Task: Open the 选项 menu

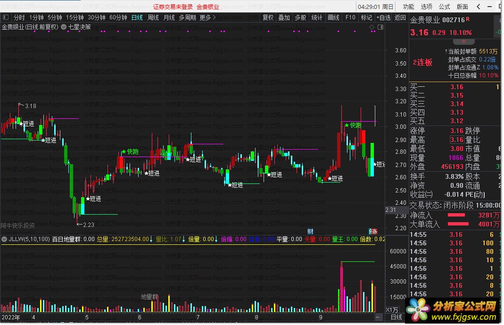Action: coord(427,7)
